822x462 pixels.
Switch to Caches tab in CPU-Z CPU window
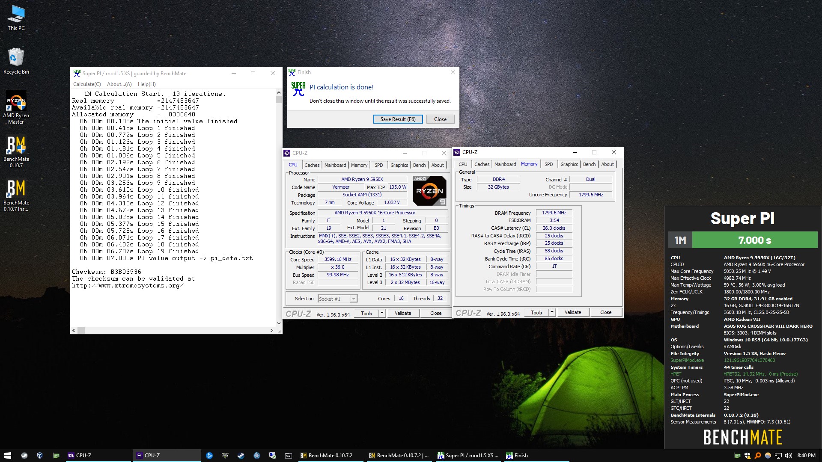pyautogui.click(x=312, y=165)
